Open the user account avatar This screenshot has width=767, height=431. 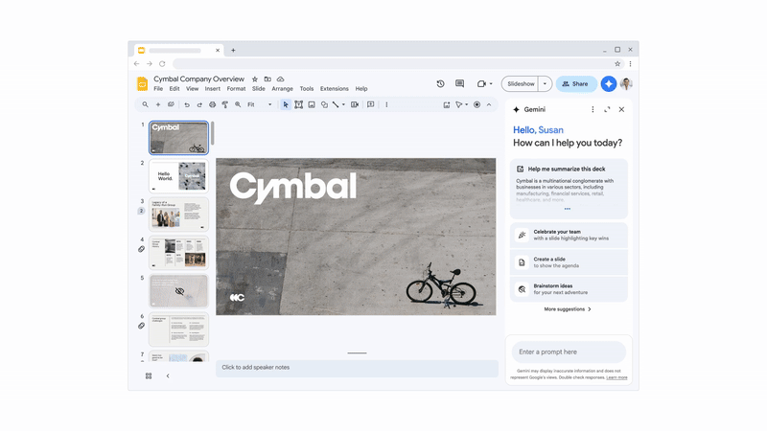(626, 84)
